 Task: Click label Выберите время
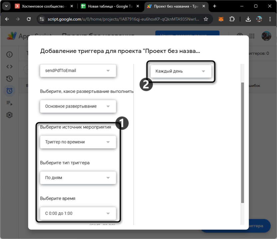click(58, 198)
